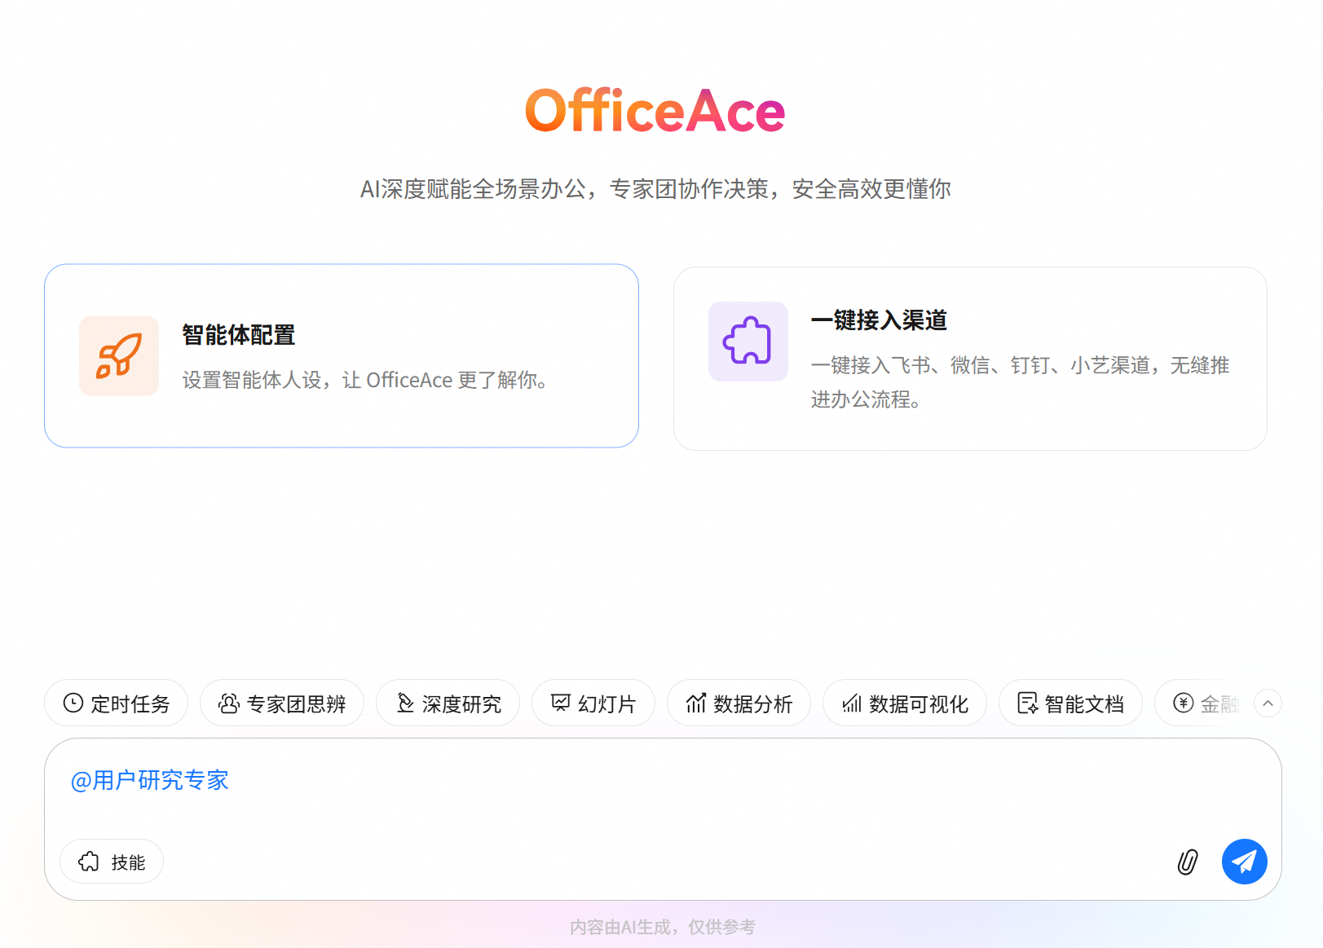Click the presentation icon in 幻灯片
This screenshot has width=1323, height=948.
[x=561, y=703]
